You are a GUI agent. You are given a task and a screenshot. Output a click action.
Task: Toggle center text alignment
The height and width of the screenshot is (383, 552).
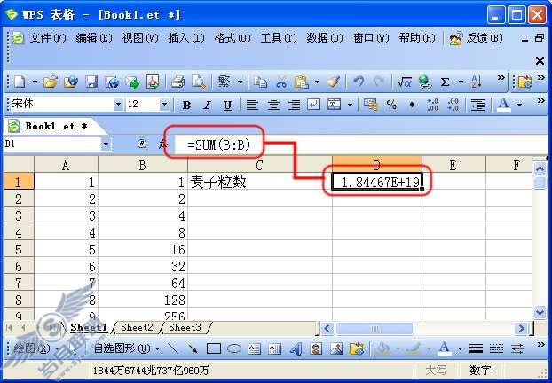pyautogui.click(x=273, y=105)
